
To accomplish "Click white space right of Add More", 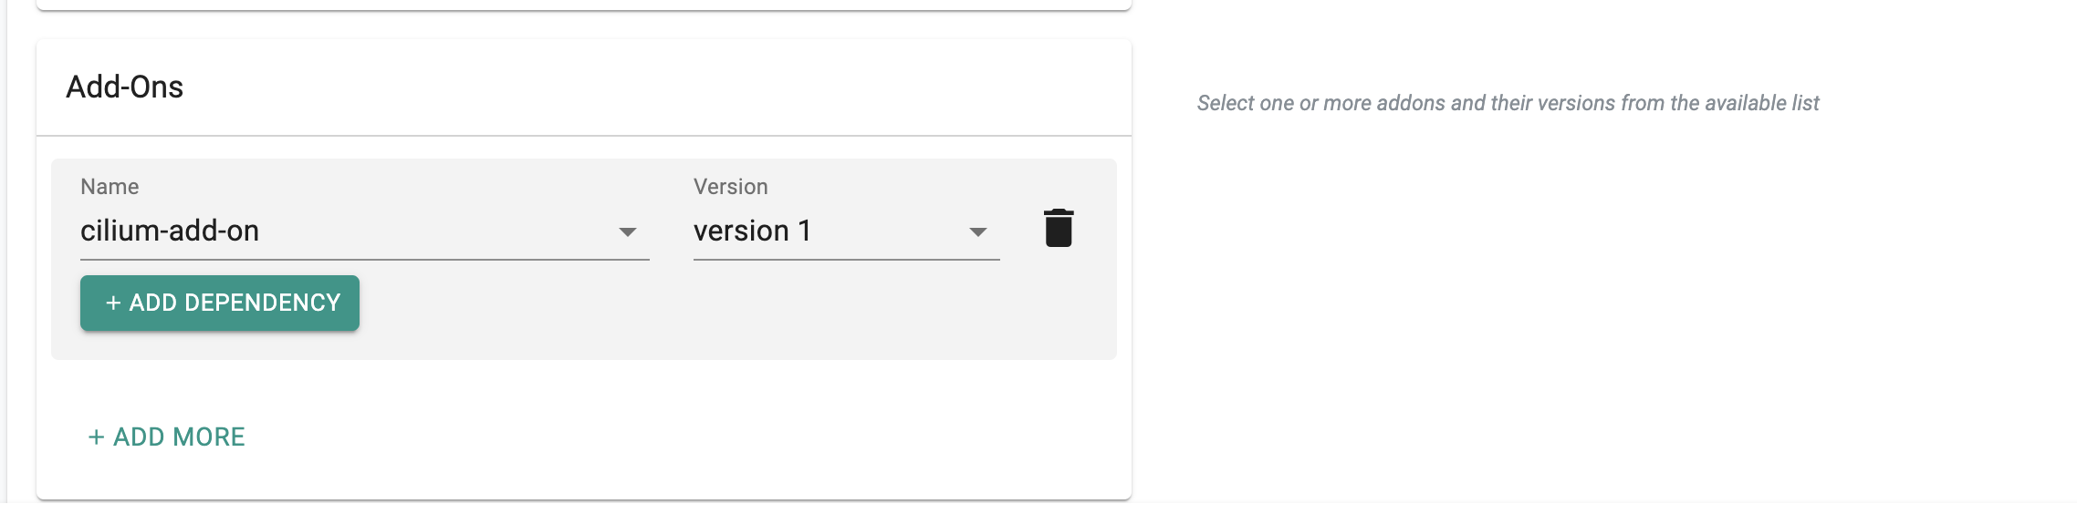I will (x=639, y=437).
